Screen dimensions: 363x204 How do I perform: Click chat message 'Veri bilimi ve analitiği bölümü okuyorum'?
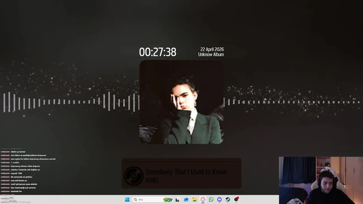(28, 155)
